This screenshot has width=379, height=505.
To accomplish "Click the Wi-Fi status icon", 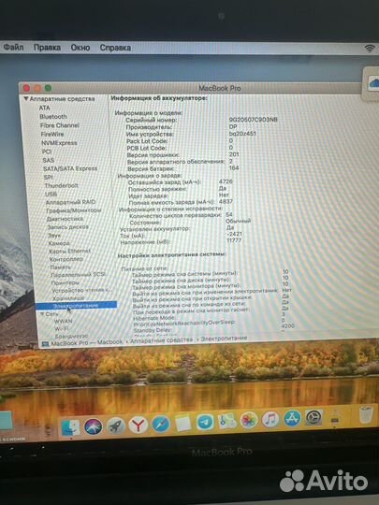I will pyautogui.click(x=370, y=49).
